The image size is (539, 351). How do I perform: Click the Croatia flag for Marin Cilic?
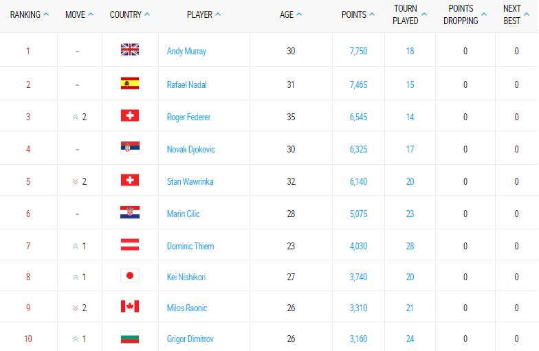[x=130, y=212]
